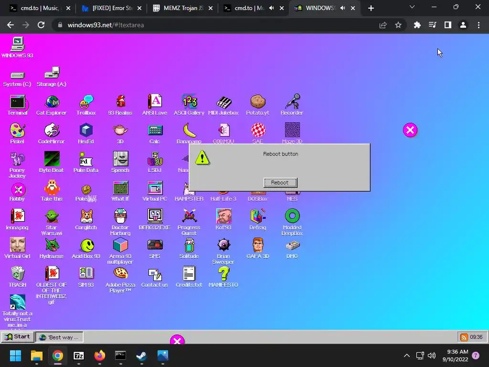Open Storage (A:) drive icon
Screen dimensions: 489x367
tap(52, 73)
